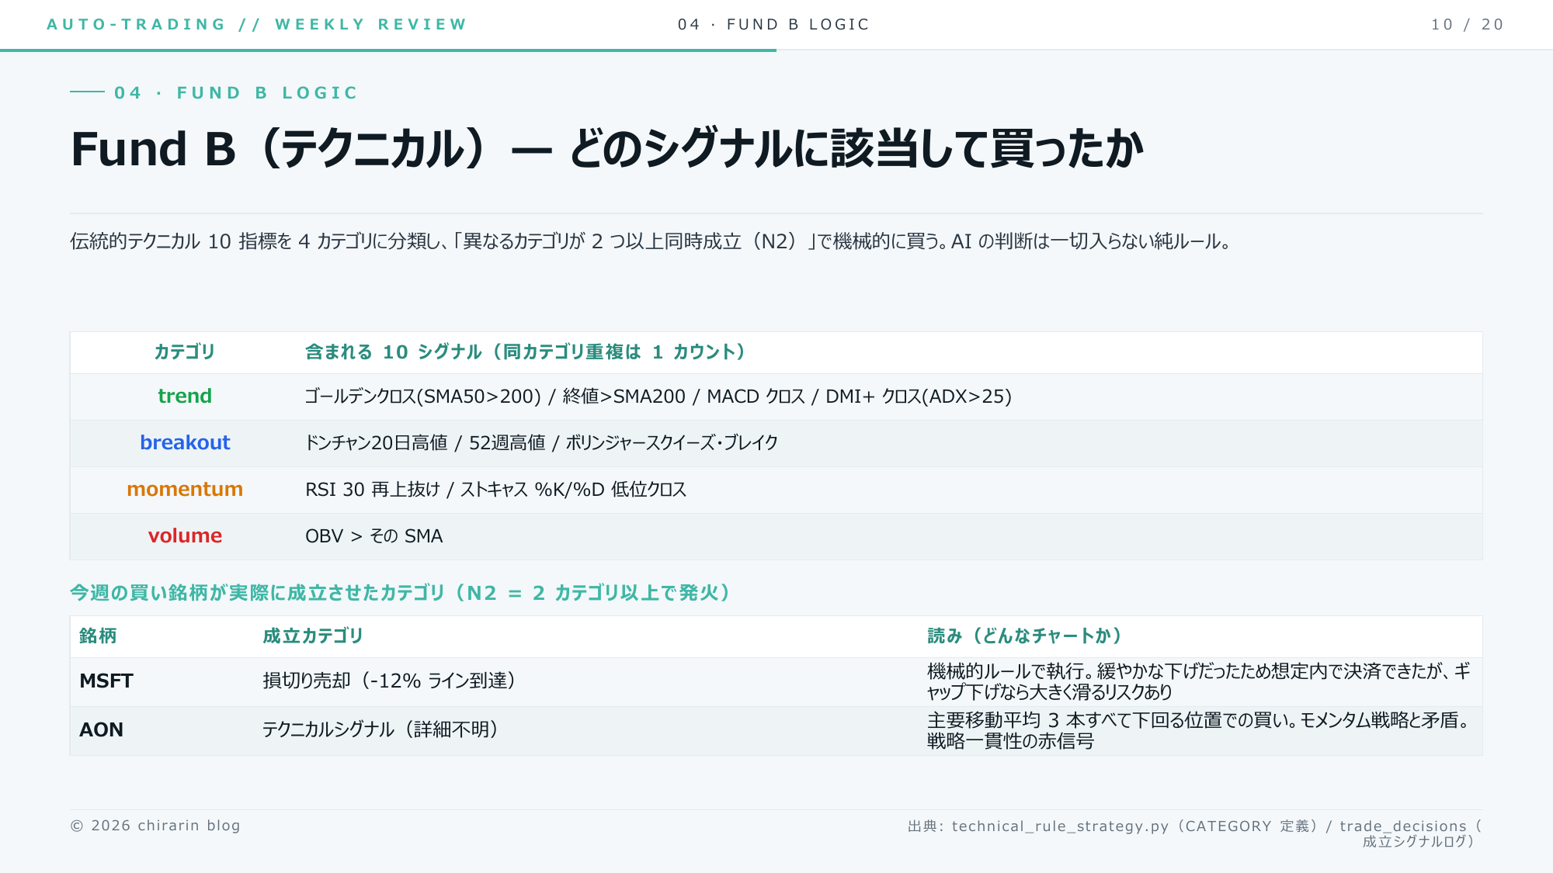
Task: Click the subheading '今週の買い銘柄が実際に成立させたカテゴリ'
Action: 401,593
